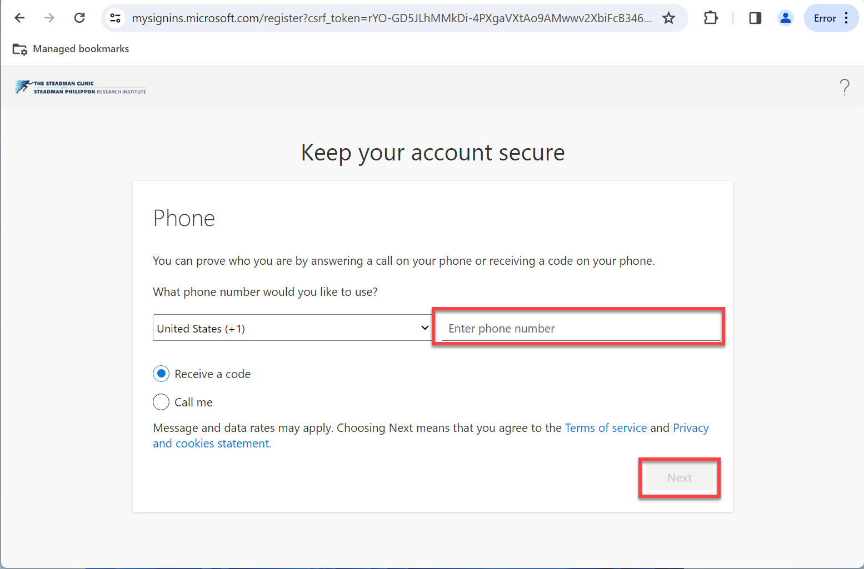Click the Enter phone number field
The height and width of the screenshot is (569, 864).
(x=581, y=328)
